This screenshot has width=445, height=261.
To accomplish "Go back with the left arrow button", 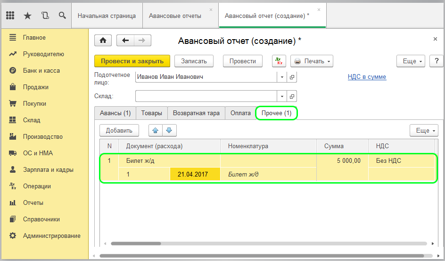I will (125, 41).
